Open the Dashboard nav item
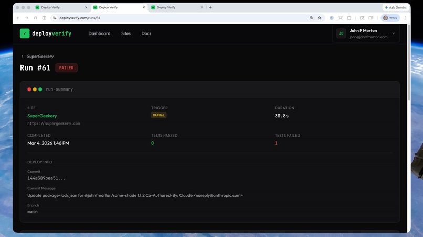 click(x=99, y=33)
